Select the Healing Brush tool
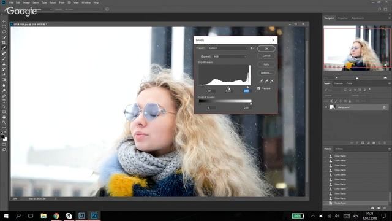 coord(4,53)
